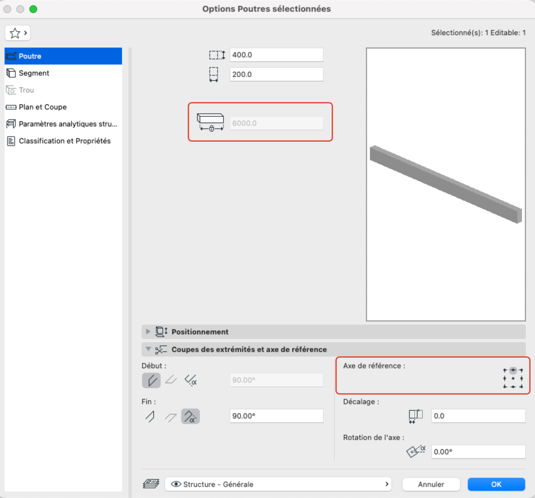535x498 pixels.
Task: Set reference axis to top center point
Action: click(x=513, y=370)
